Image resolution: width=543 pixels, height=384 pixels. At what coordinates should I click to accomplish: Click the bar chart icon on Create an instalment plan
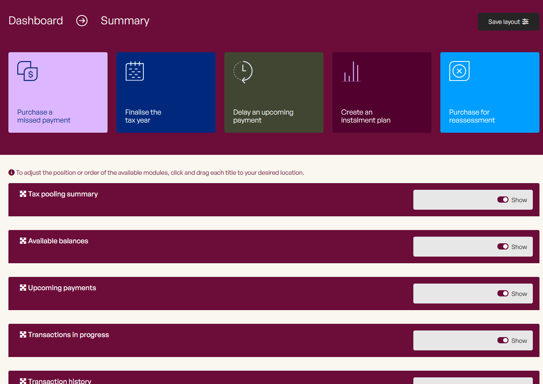tap(351, 71)
